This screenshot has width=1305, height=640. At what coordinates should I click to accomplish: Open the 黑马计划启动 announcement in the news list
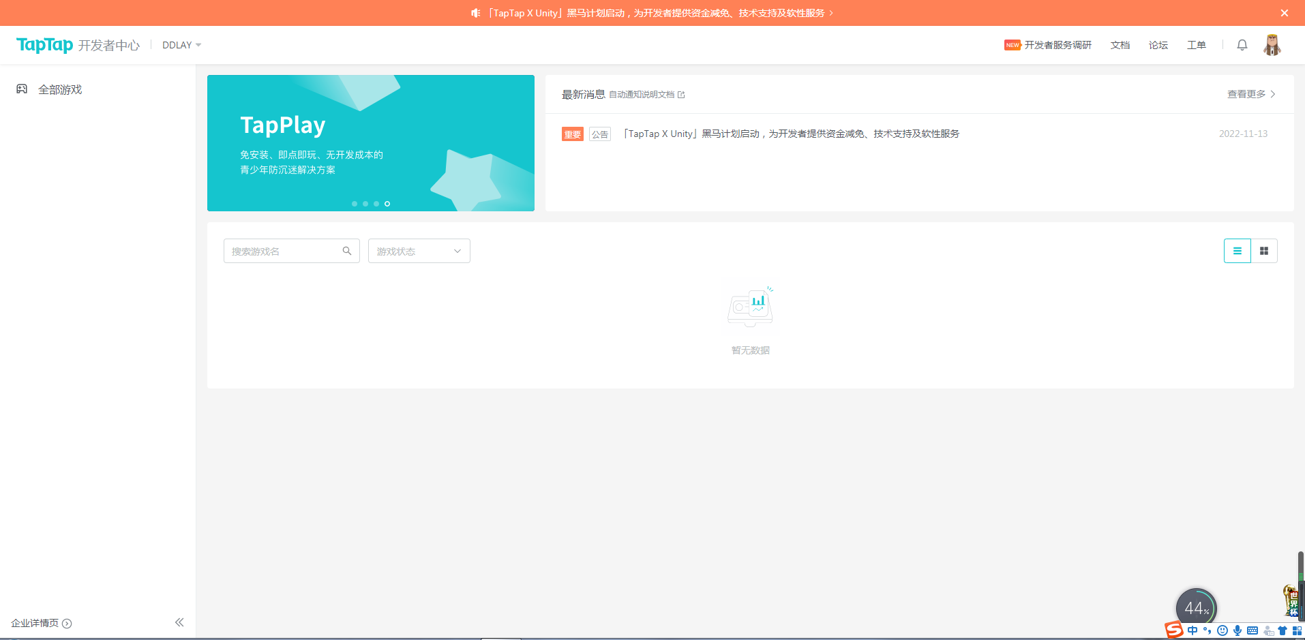click(x=792, y=134)
